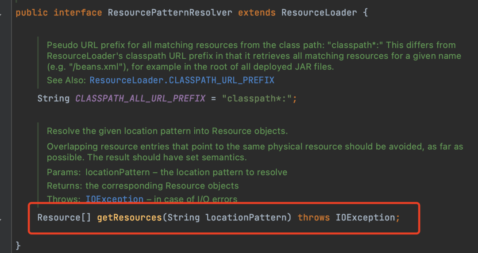Click the locationPattern parameter in getResources signature
Viewport: 478px width, 253px height.
pos(247,218)
